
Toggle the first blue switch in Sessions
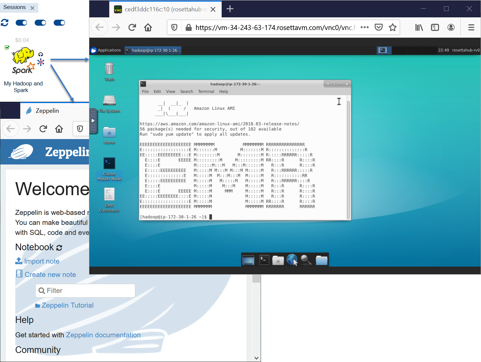click(x=21, y=23)
